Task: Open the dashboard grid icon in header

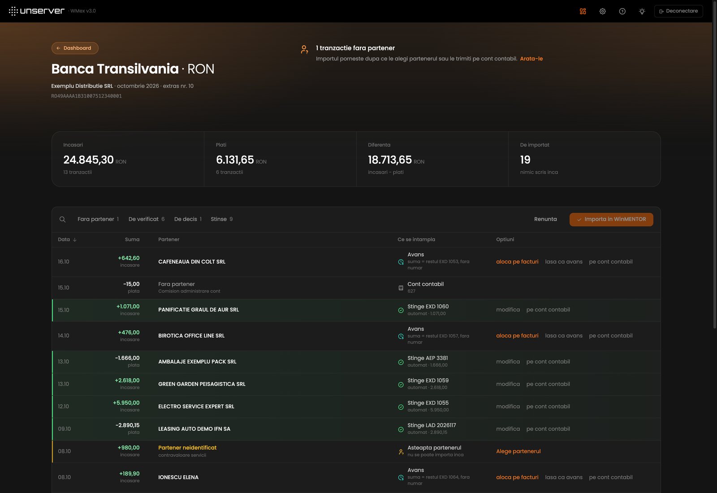Action: [583, 11]
